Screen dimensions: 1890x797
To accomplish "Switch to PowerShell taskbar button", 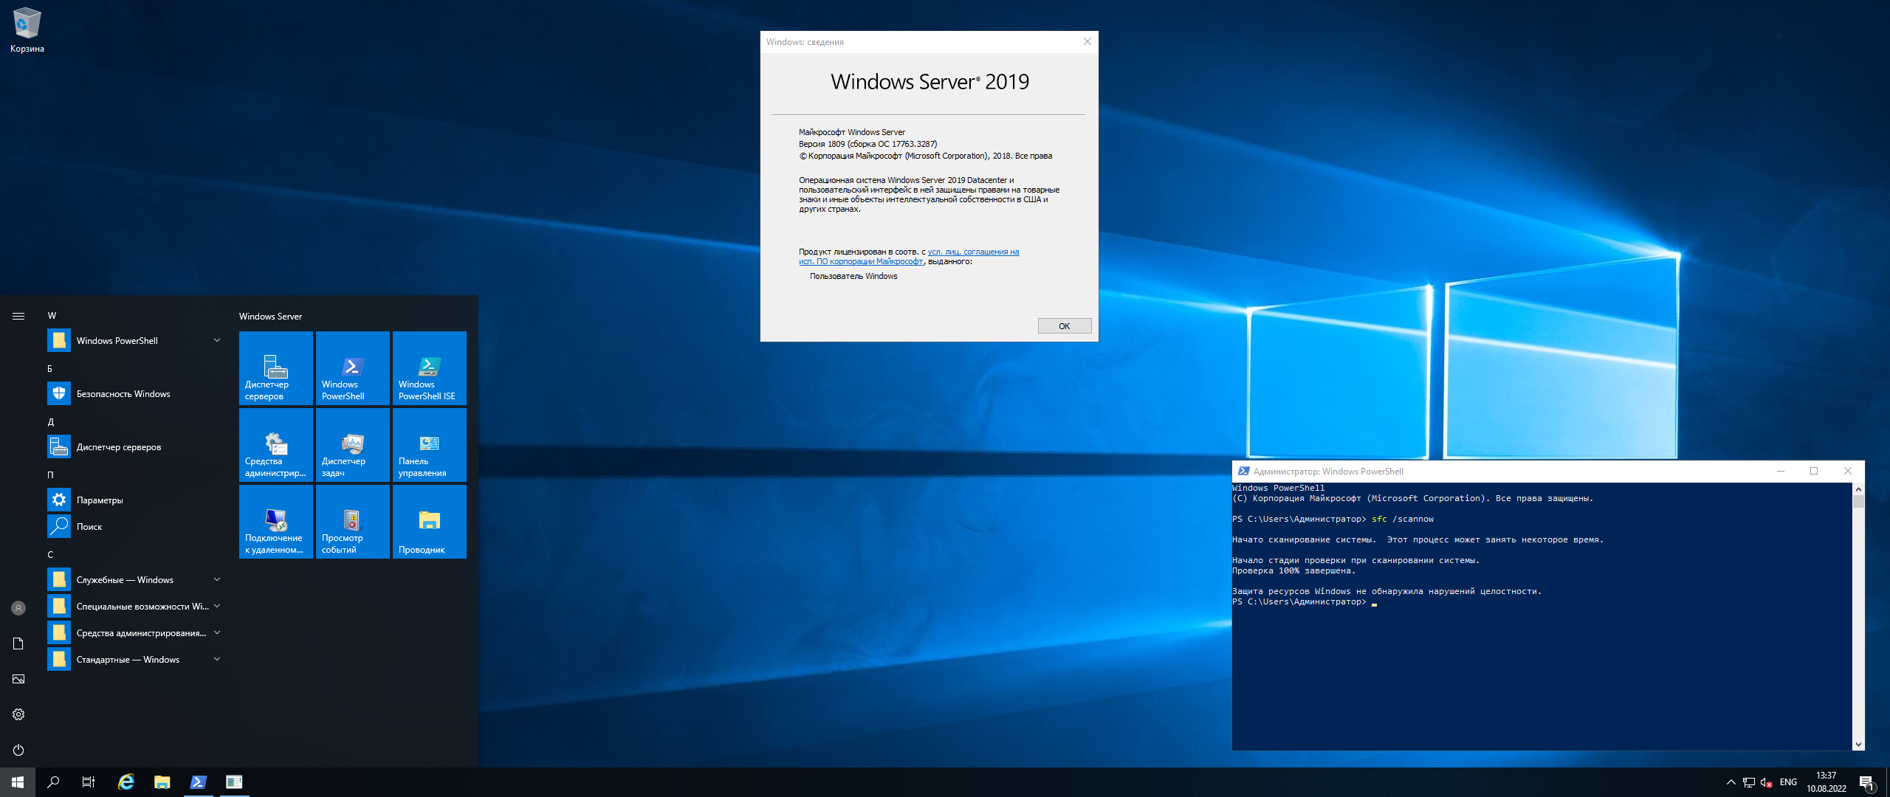I will [x=198, y=782].
